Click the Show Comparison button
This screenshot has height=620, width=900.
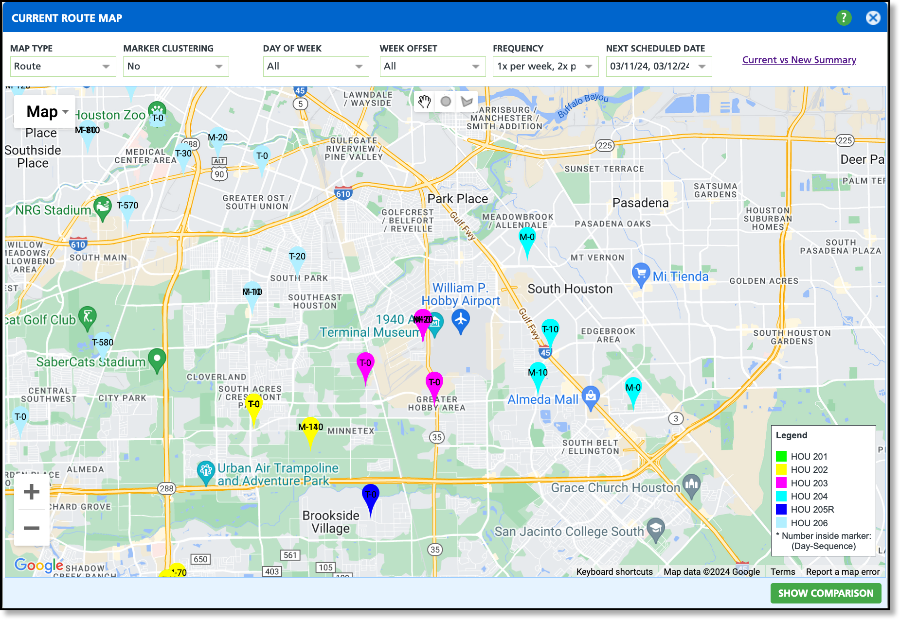826,593
